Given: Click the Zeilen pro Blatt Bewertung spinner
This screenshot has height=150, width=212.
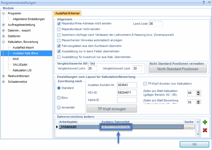Looking at the screenshot, I should 198,102.
